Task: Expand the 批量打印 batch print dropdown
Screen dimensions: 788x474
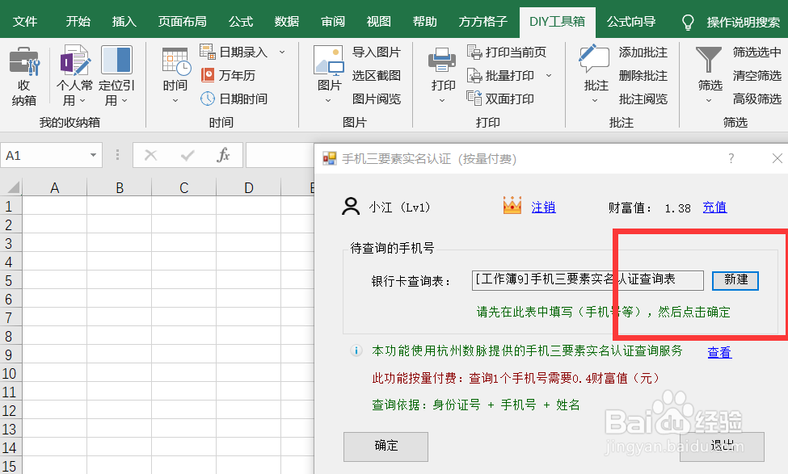Action: point(549,76)
